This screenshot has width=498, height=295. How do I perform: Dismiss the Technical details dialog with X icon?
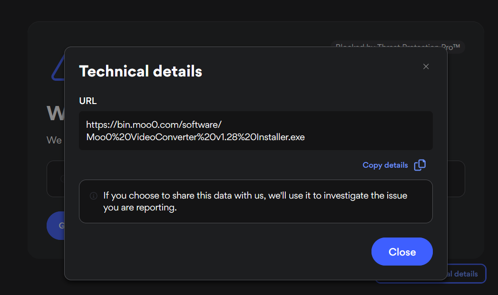pyautogui.click(x=426, y=67)
